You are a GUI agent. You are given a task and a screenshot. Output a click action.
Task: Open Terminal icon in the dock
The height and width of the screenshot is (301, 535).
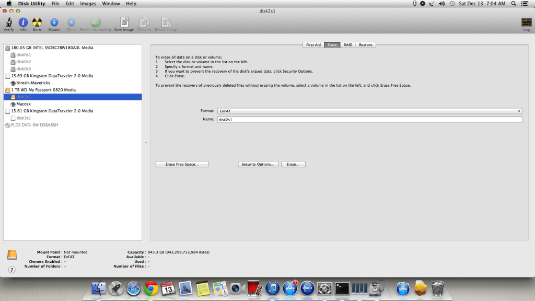[342, 288]
